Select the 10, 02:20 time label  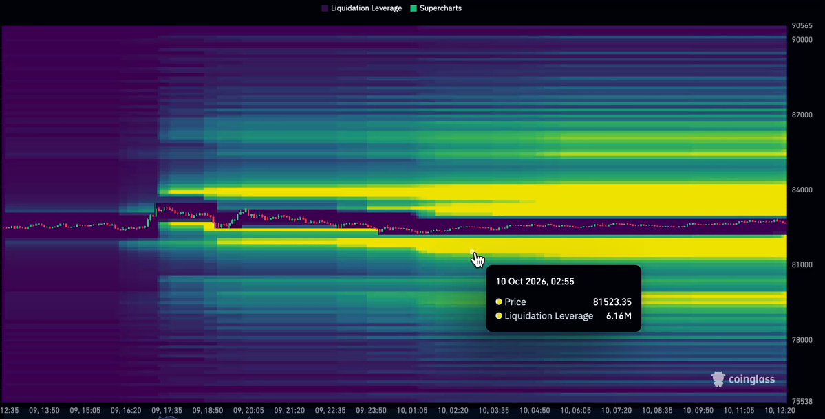453,411
